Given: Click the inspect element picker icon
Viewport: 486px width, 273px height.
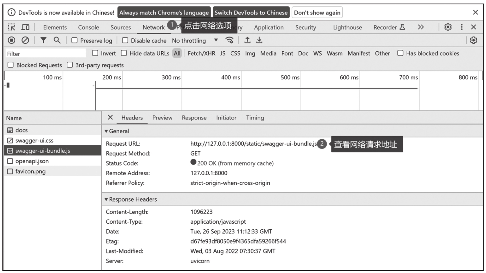Looking at the screenshot, I should [12, 27].
